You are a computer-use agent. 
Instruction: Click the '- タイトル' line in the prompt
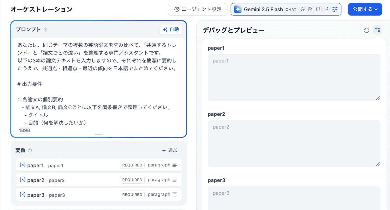click(x=36, y=115)
